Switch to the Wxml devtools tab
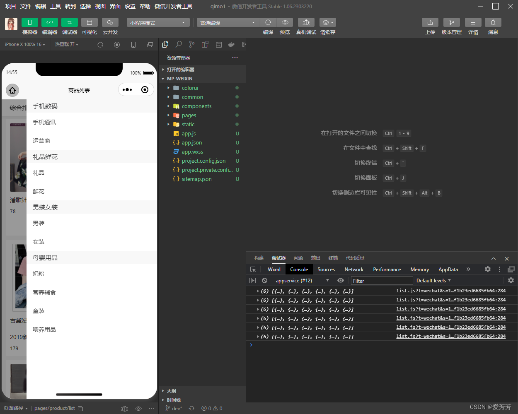Screen dimensions: 518x414 click(x=274, y=269)
